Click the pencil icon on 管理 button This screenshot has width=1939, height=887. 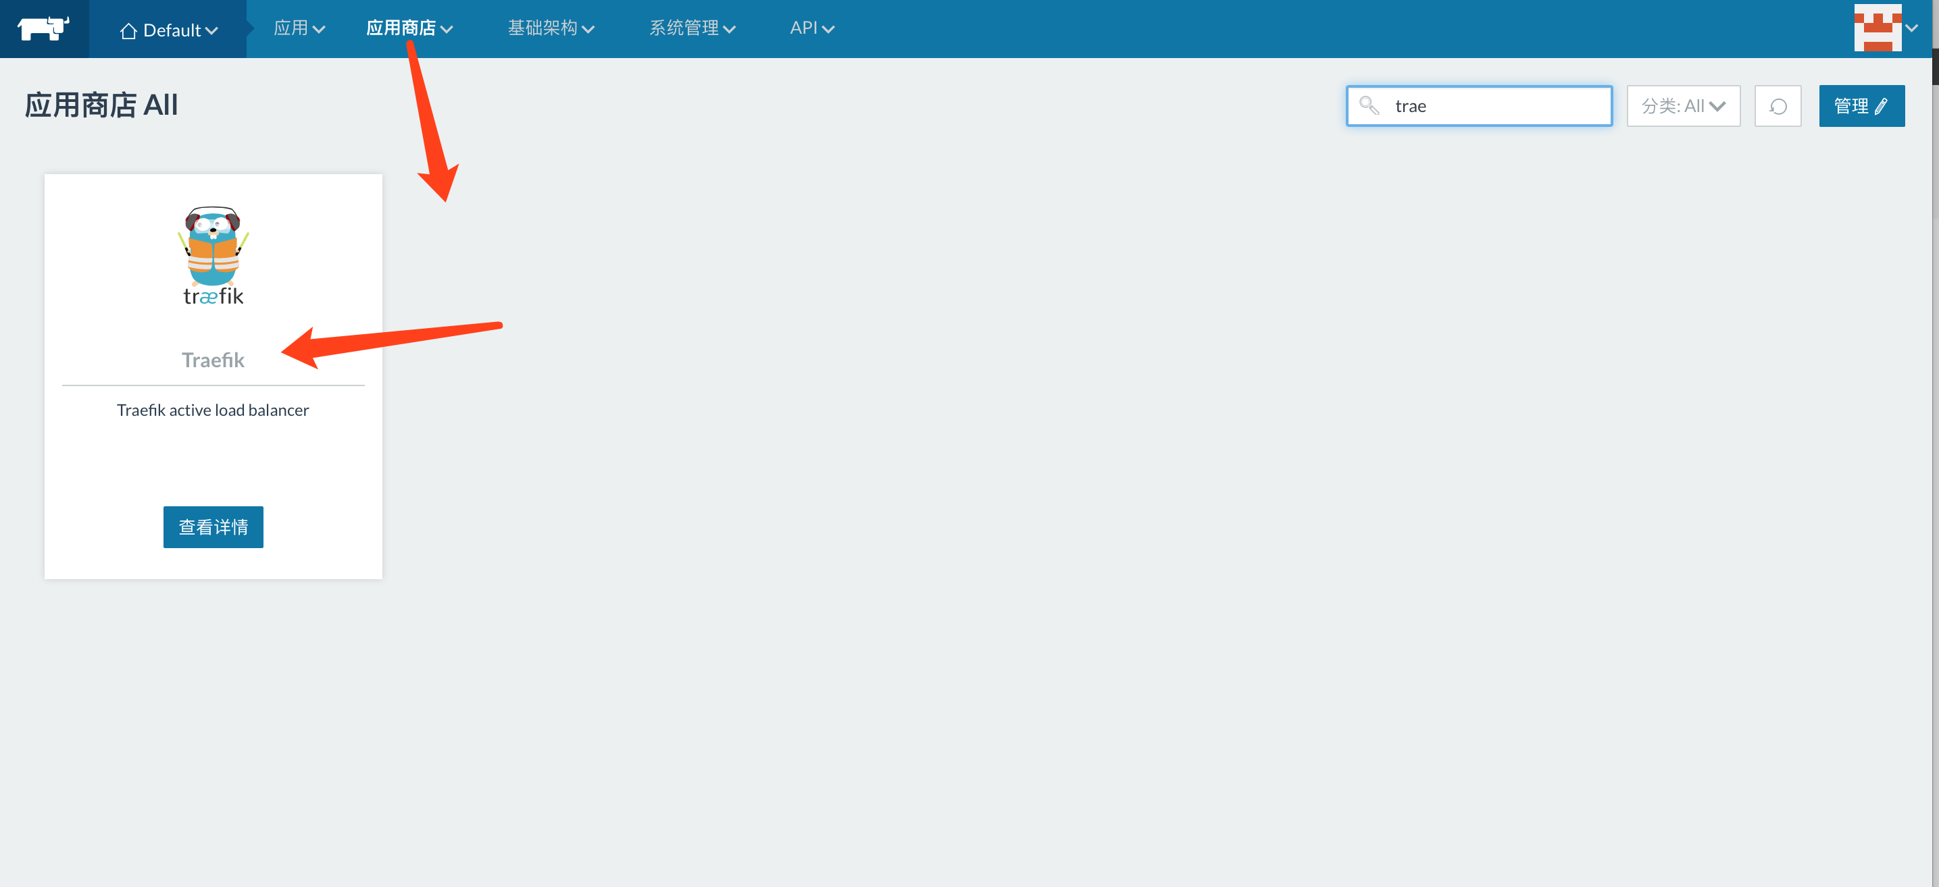pyautogui.click(x=1881, y=106)
